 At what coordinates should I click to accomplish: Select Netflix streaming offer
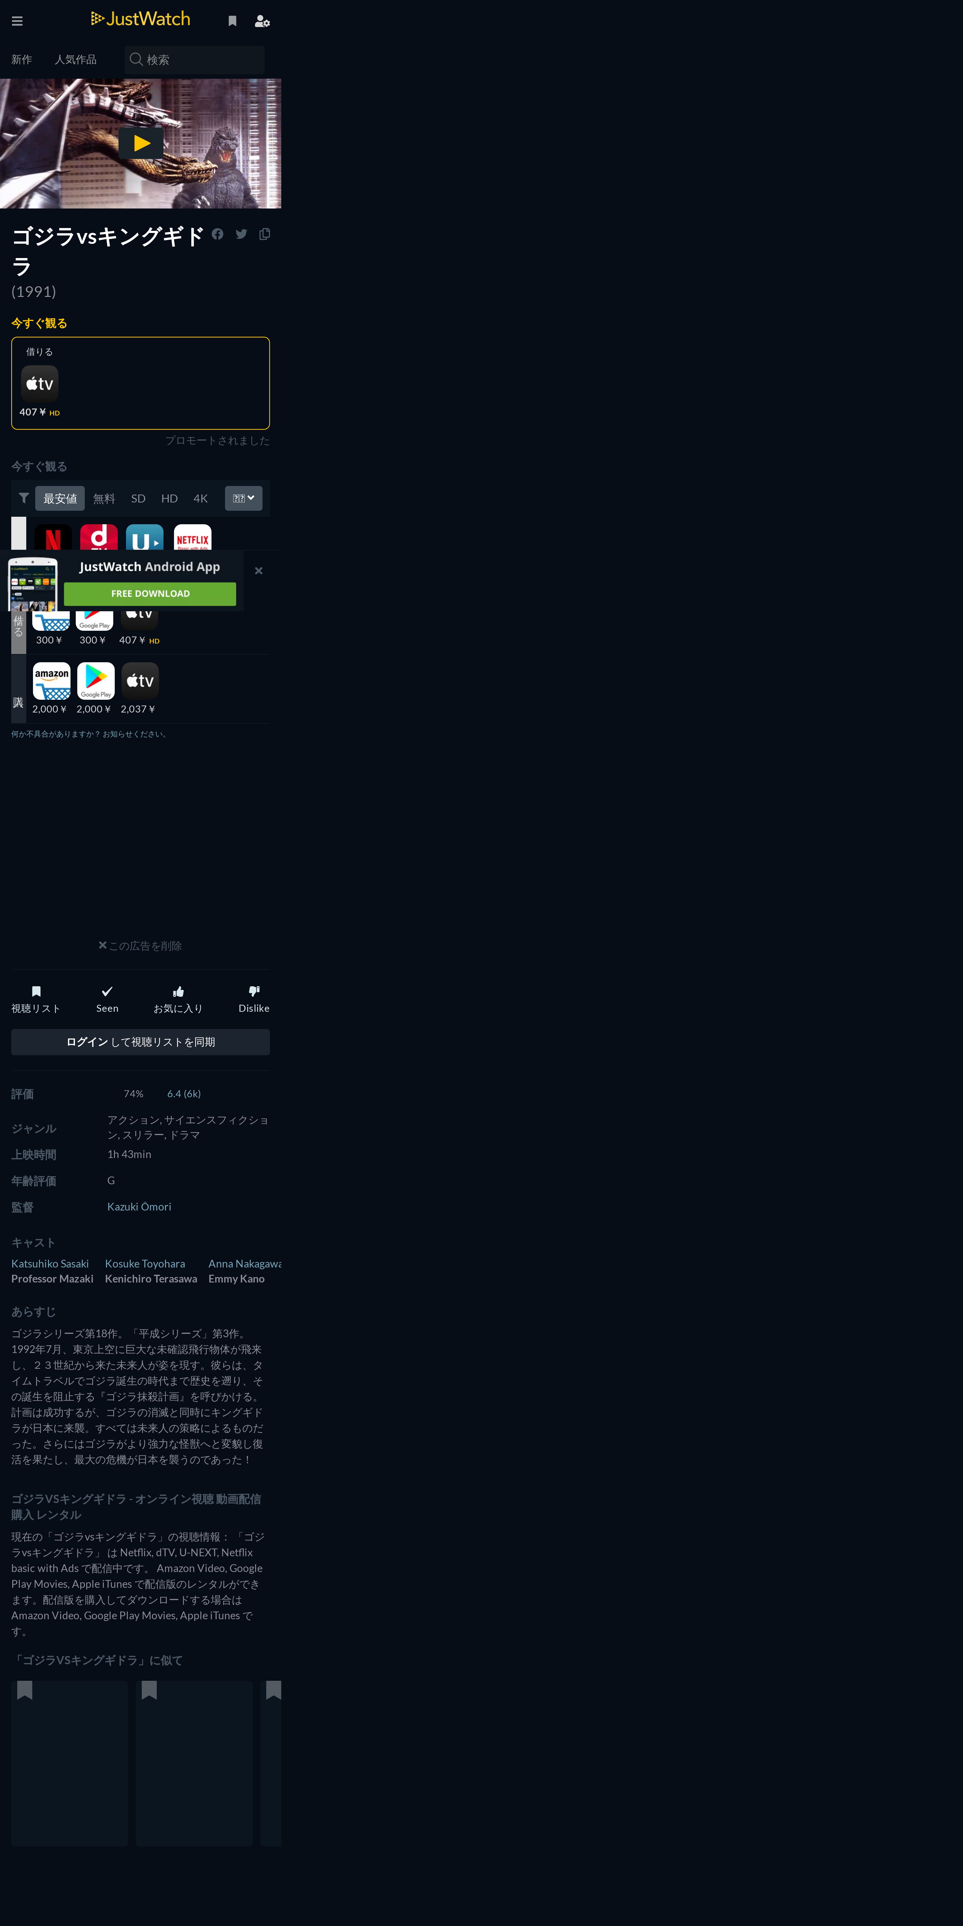[53, 537]
